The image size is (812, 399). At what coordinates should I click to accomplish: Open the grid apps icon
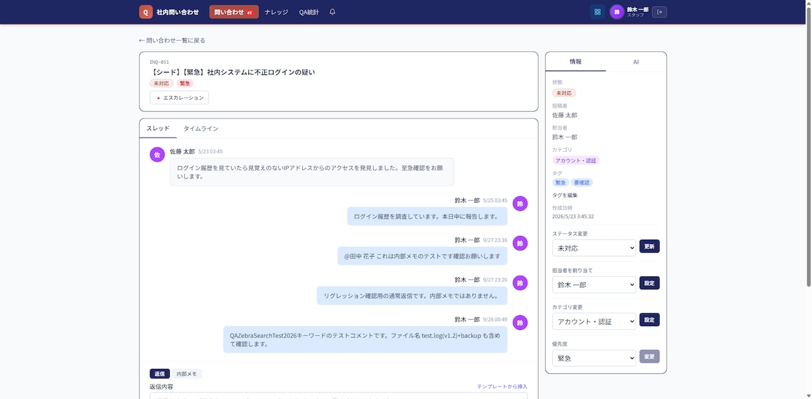pyautogui.click(x=598, y=12)
